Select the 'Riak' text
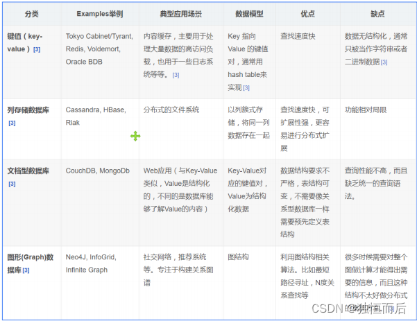417x321 pixels. [x=73, y=123]
